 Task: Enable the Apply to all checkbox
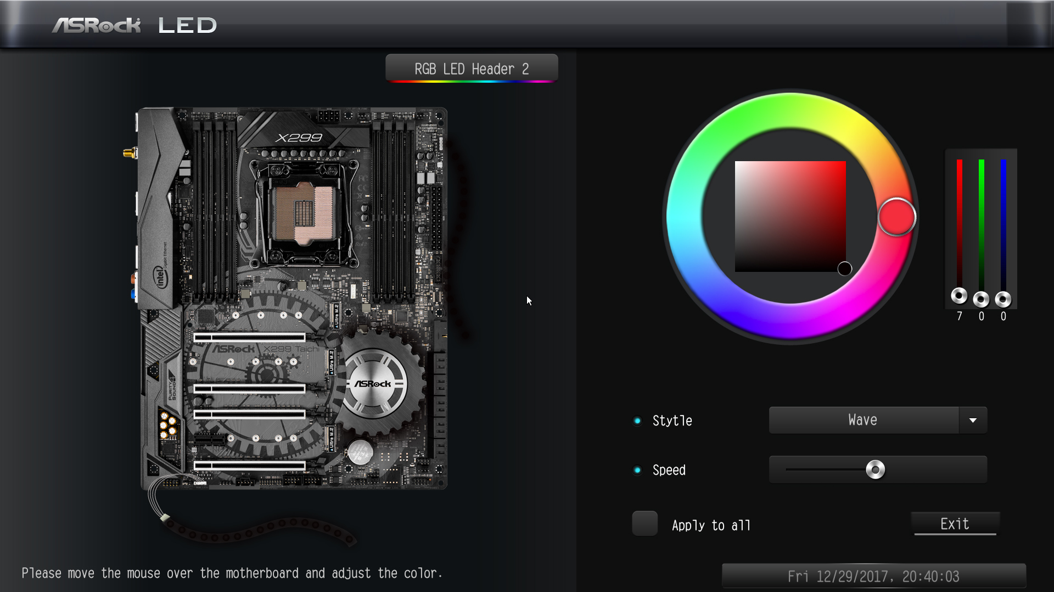tap(644, 523)
